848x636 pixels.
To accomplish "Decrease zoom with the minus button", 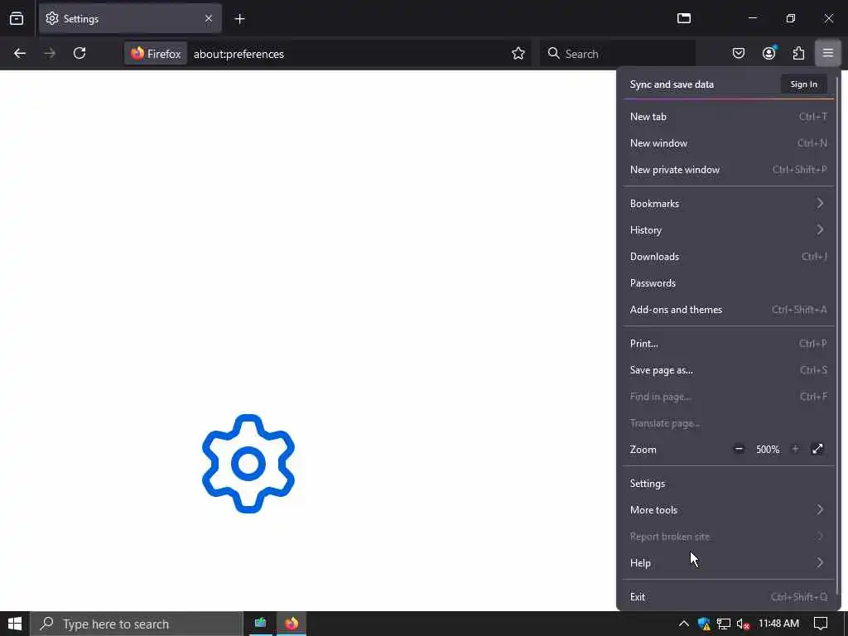I will 739,449.
